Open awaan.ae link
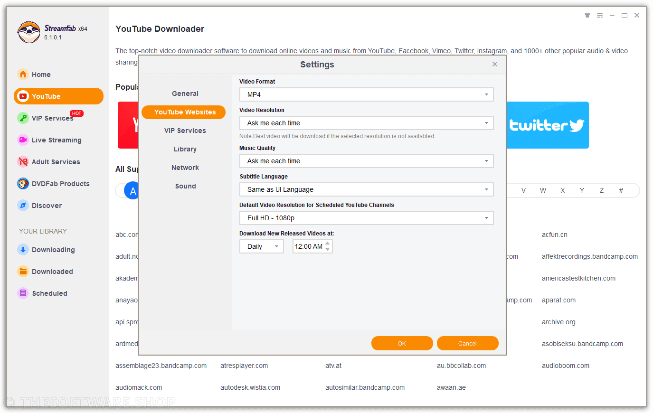The width and height of the screenshot is (653, 413). click(451, 387)
